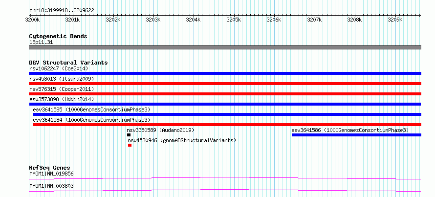435x197 pixels.
Task: Click the 3201k ruler tick label
Action: click(x=73, y=20)
